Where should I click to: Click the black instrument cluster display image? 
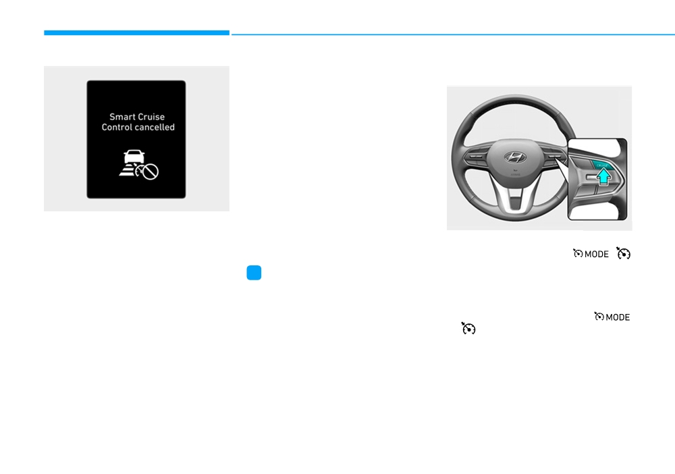(x=136, y=139)
